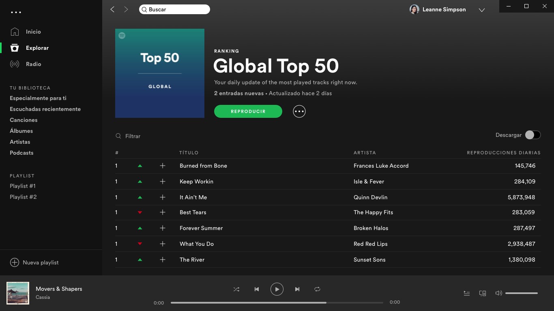Open the Global Top 50 cover art

[x=160, y=73]
